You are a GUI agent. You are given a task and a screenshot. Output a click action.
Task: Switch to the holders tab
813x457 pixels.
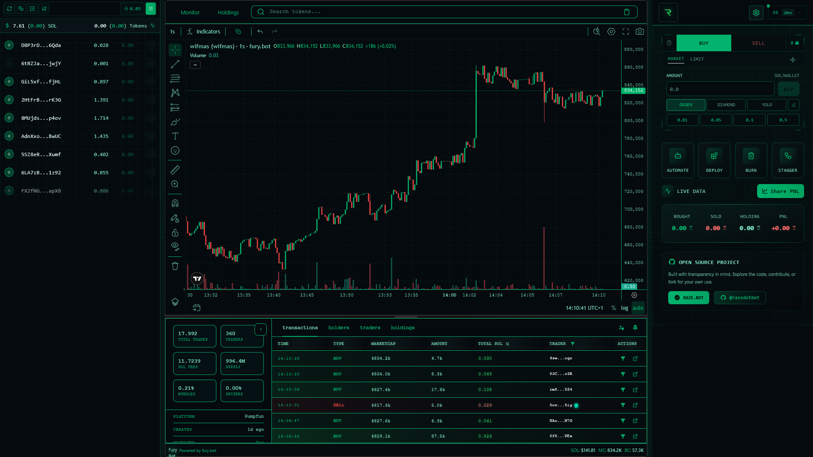338,328
